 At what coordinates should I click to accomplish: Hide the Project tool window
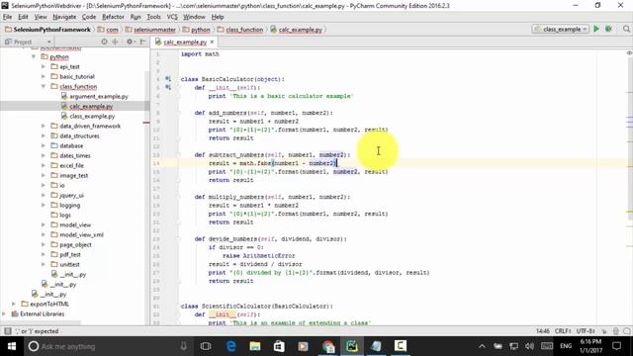coord(142,42)
